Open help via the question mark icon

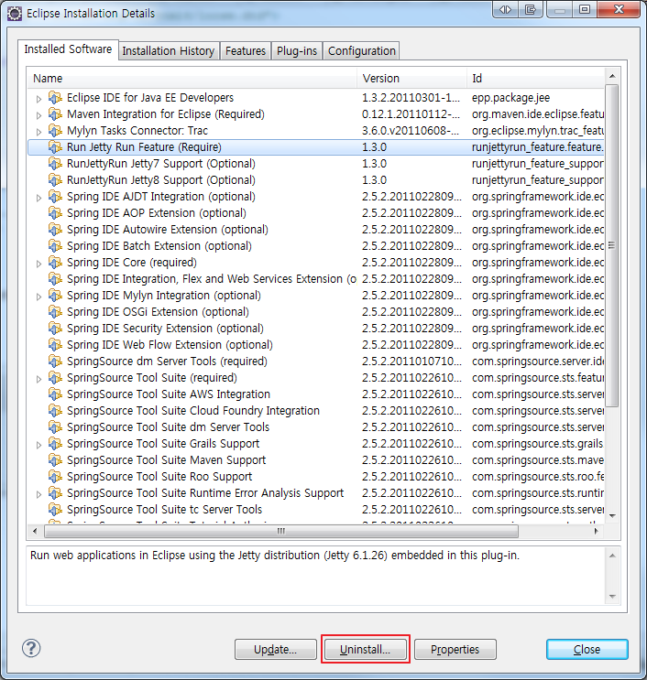pos(31,649)
